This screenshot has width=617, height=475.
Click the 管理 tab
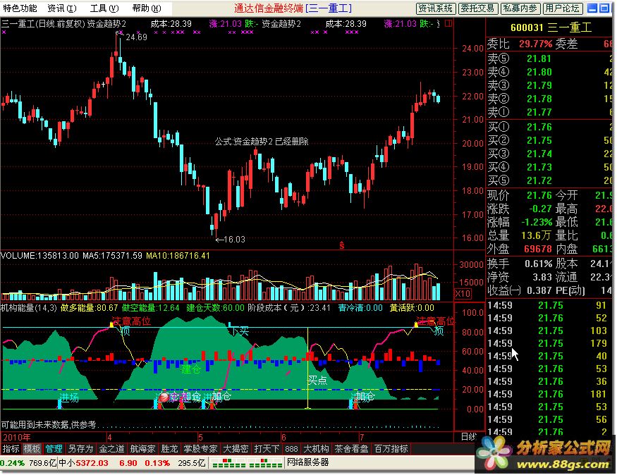tap(54, 449)
